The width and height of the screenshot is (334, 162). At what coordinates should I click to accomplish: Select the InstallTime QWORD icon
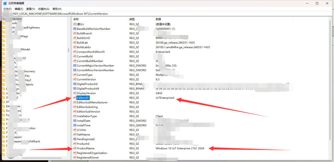(74, 125)
